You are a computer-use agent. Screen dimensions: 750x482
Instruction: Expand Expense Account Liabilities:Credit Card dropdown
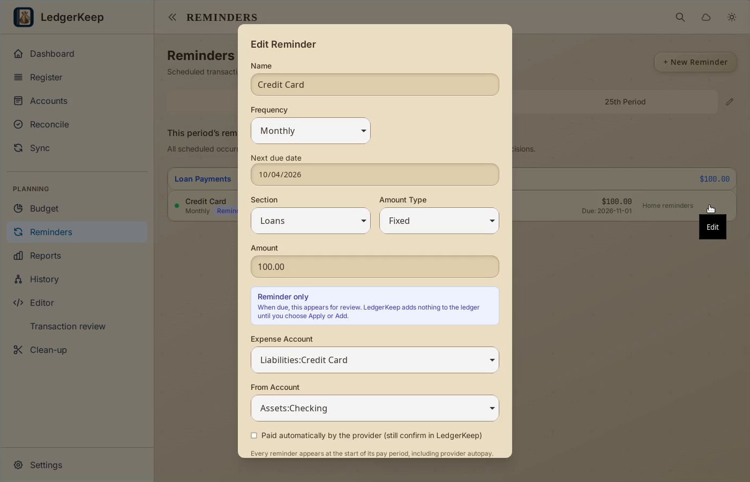pyautogui.click(x=375, y=360)
